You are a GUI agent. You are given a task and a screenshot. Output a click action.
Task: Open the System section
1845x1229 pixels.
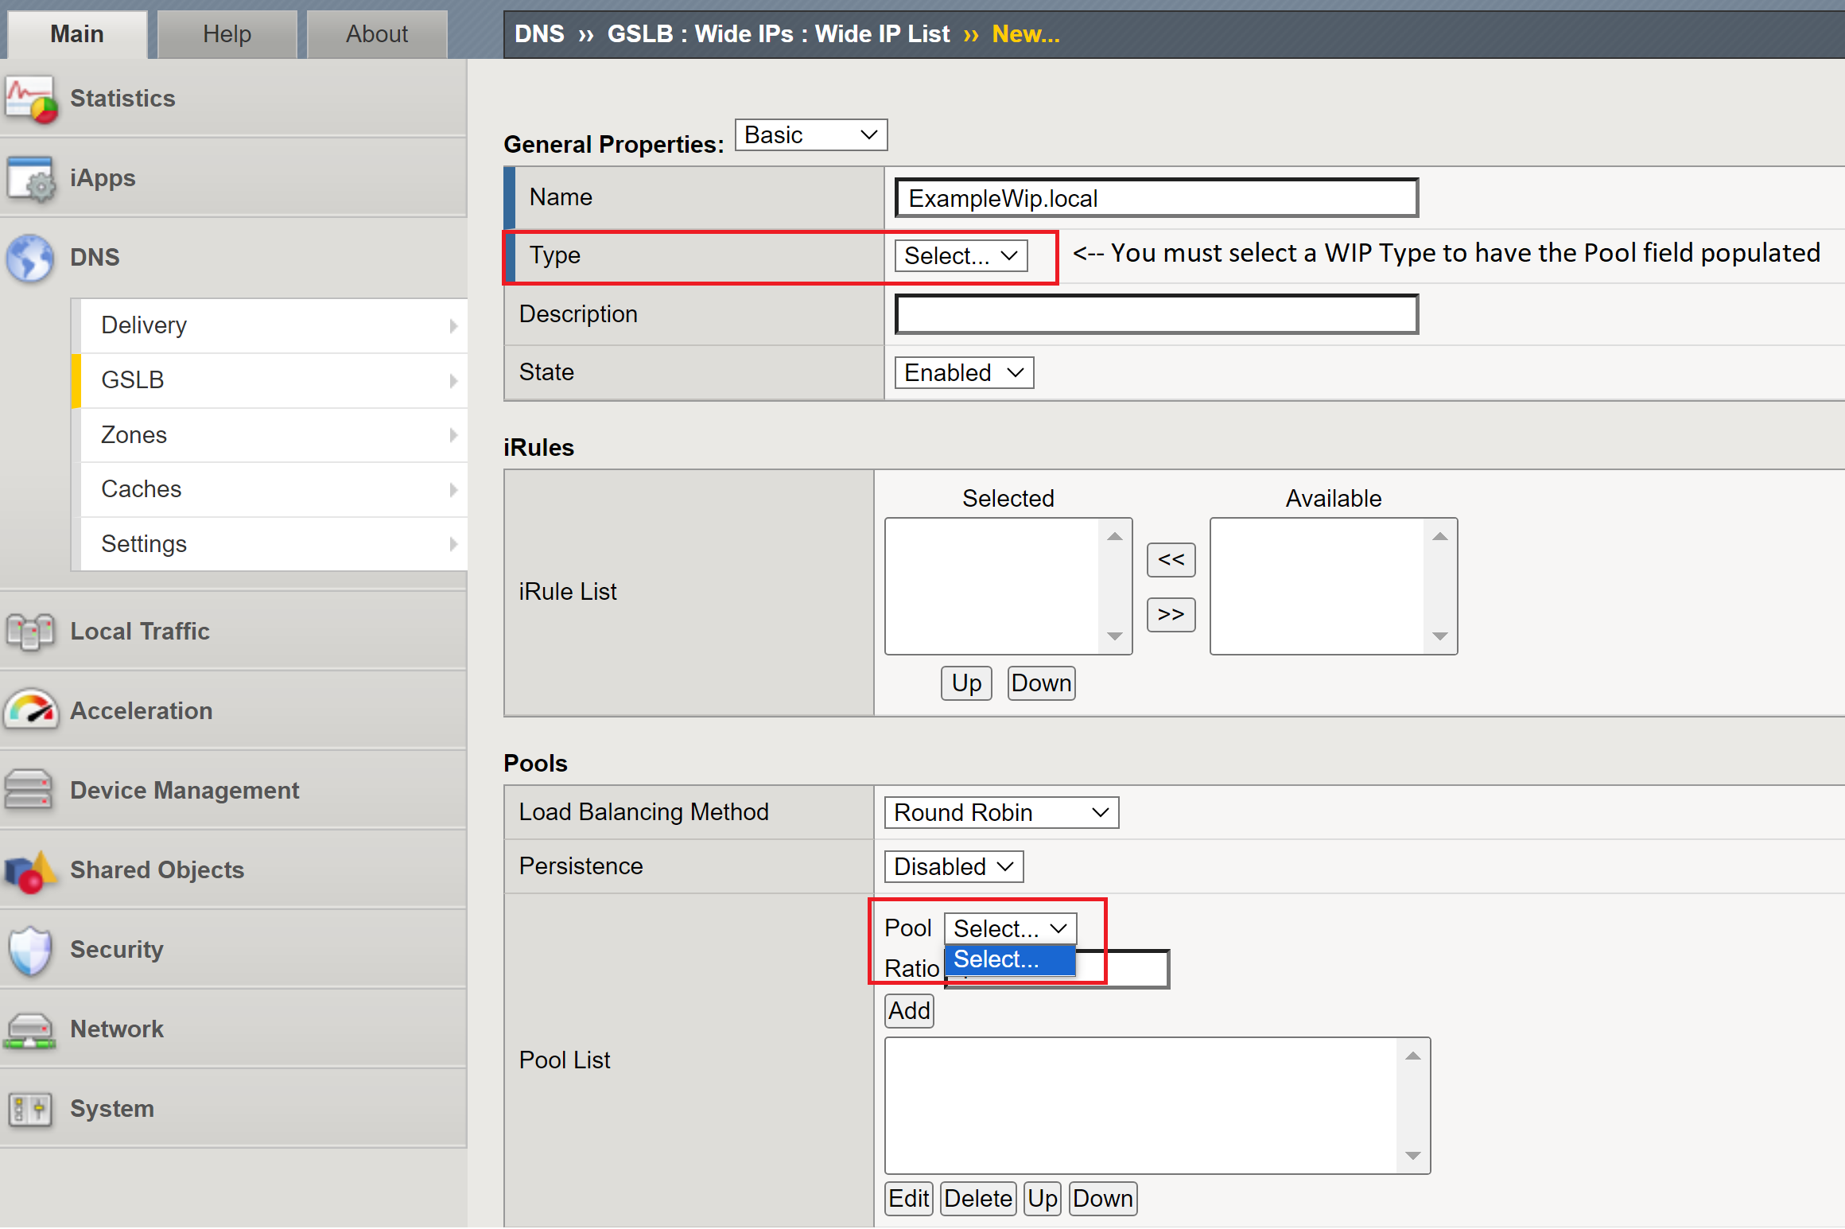coord(111,1108)
